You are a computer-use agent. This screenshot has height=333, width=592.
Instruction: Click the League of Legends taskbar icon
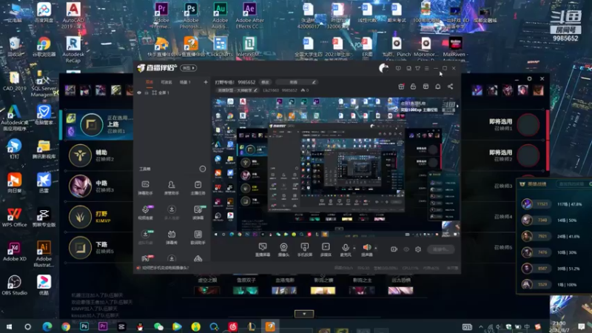tap(251, 326)
